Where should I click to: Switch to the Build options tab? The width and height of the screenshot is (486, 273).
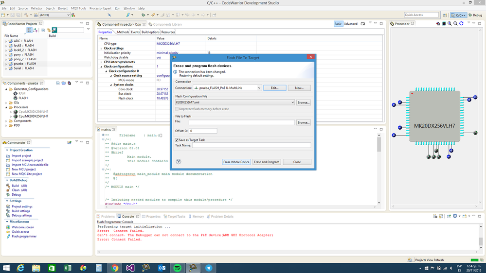tap(150, 32)
